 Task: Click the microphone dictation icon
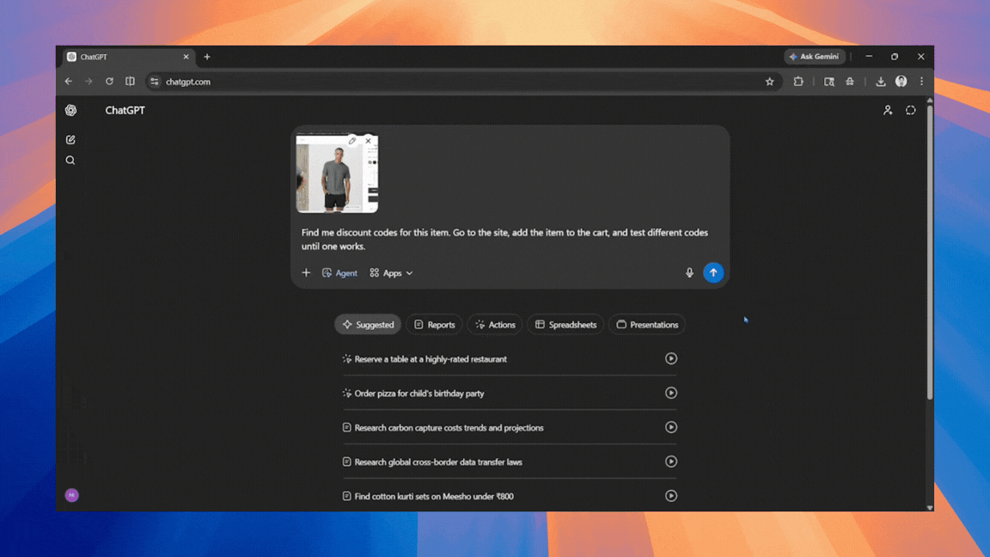(689, 272)
